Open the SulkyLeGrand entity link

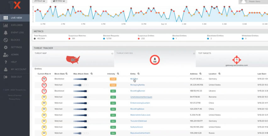tap(137, 127)
